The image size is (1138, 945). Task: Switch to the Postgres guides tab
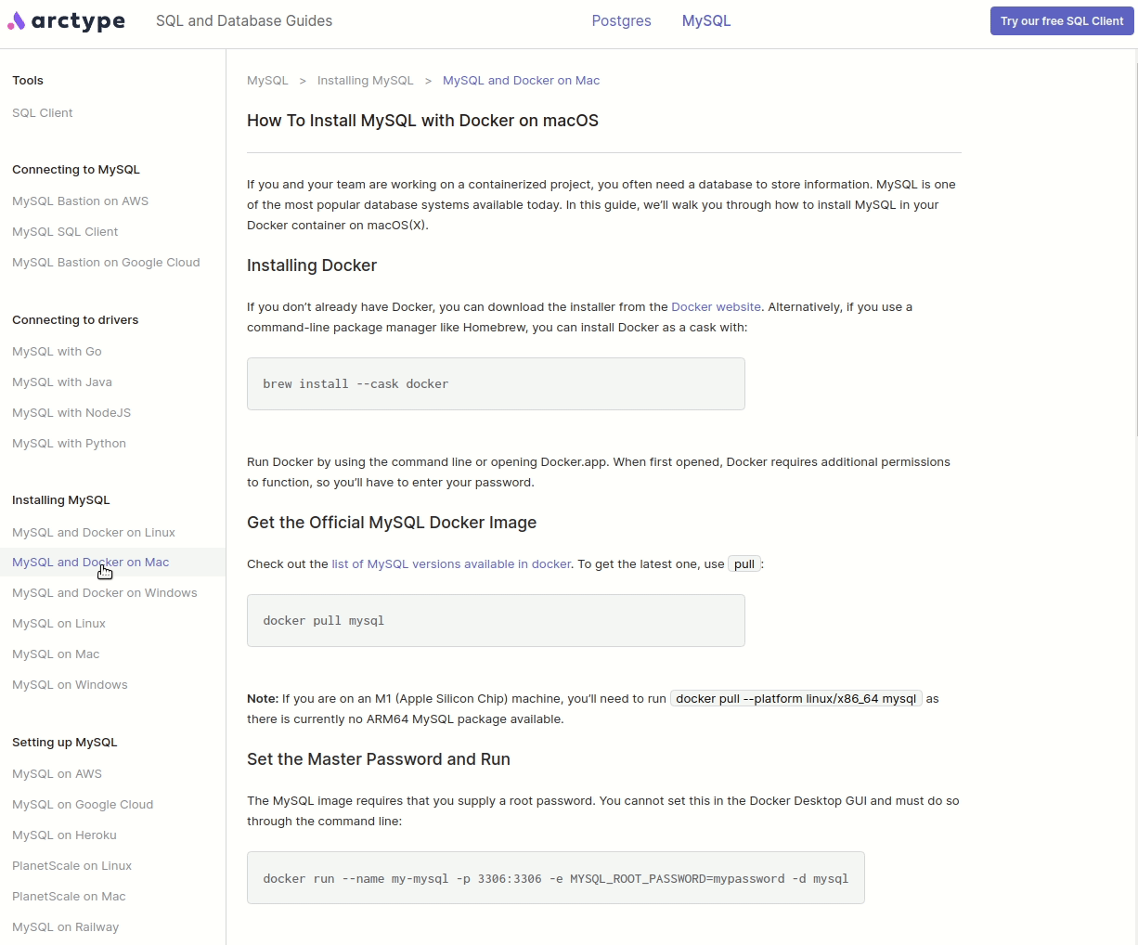[621, 20]
